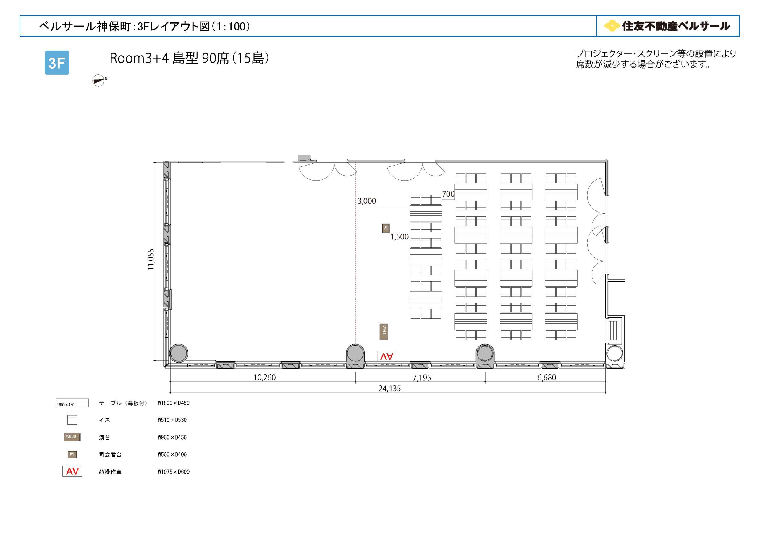The width and height of the screenshot is (757, 535).
Task: Click the total dimension '24,135'
Action: pos(390,389)
